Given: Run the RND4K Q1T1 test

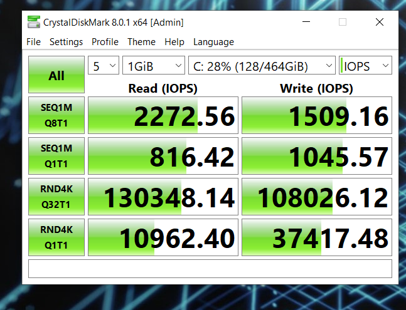Looking at the screenshot, I should click(56, 237).
